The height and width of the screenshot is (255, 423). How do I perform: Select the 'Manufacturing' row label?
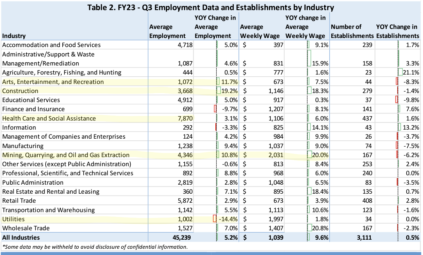23,146
